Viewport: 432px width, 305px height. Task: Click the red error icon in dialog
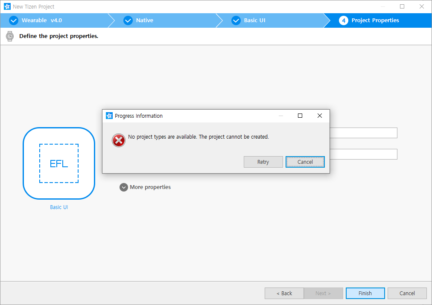[119, 140]
